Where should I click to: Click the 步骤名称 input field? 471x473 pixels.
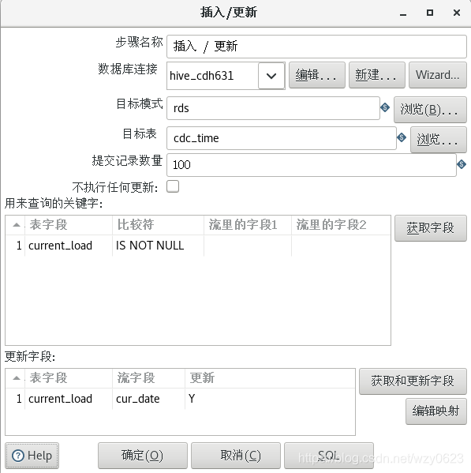click(316, 47)
